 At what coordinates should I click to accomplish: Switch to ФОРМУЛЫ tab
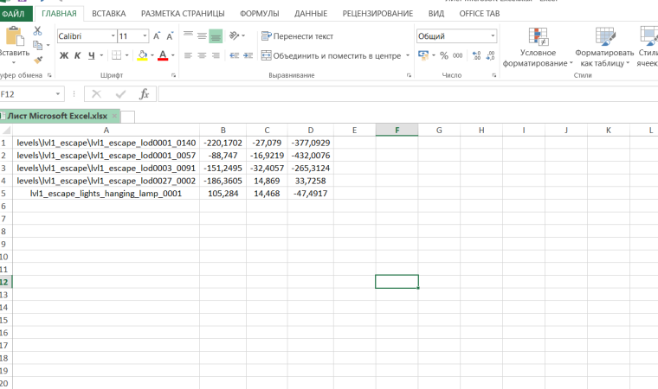point(260,14)
